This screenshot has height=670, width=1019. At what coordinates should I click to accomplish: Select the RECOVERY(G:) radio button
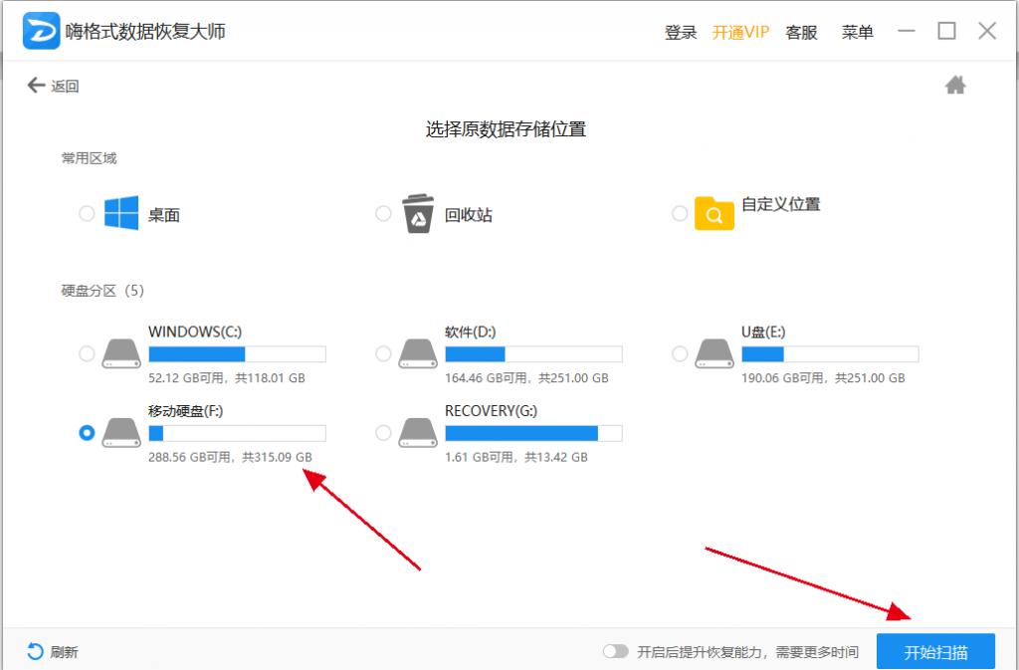(x=383, y=433)
